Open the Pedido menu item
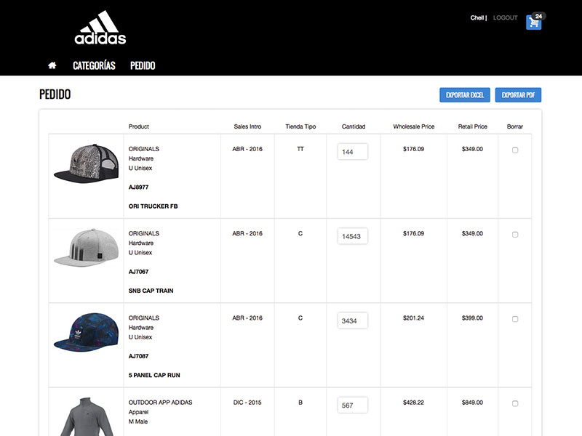Image resolution: width=582 pixels, height=436 pixels. pyautogui.click(x=143, y=65)
